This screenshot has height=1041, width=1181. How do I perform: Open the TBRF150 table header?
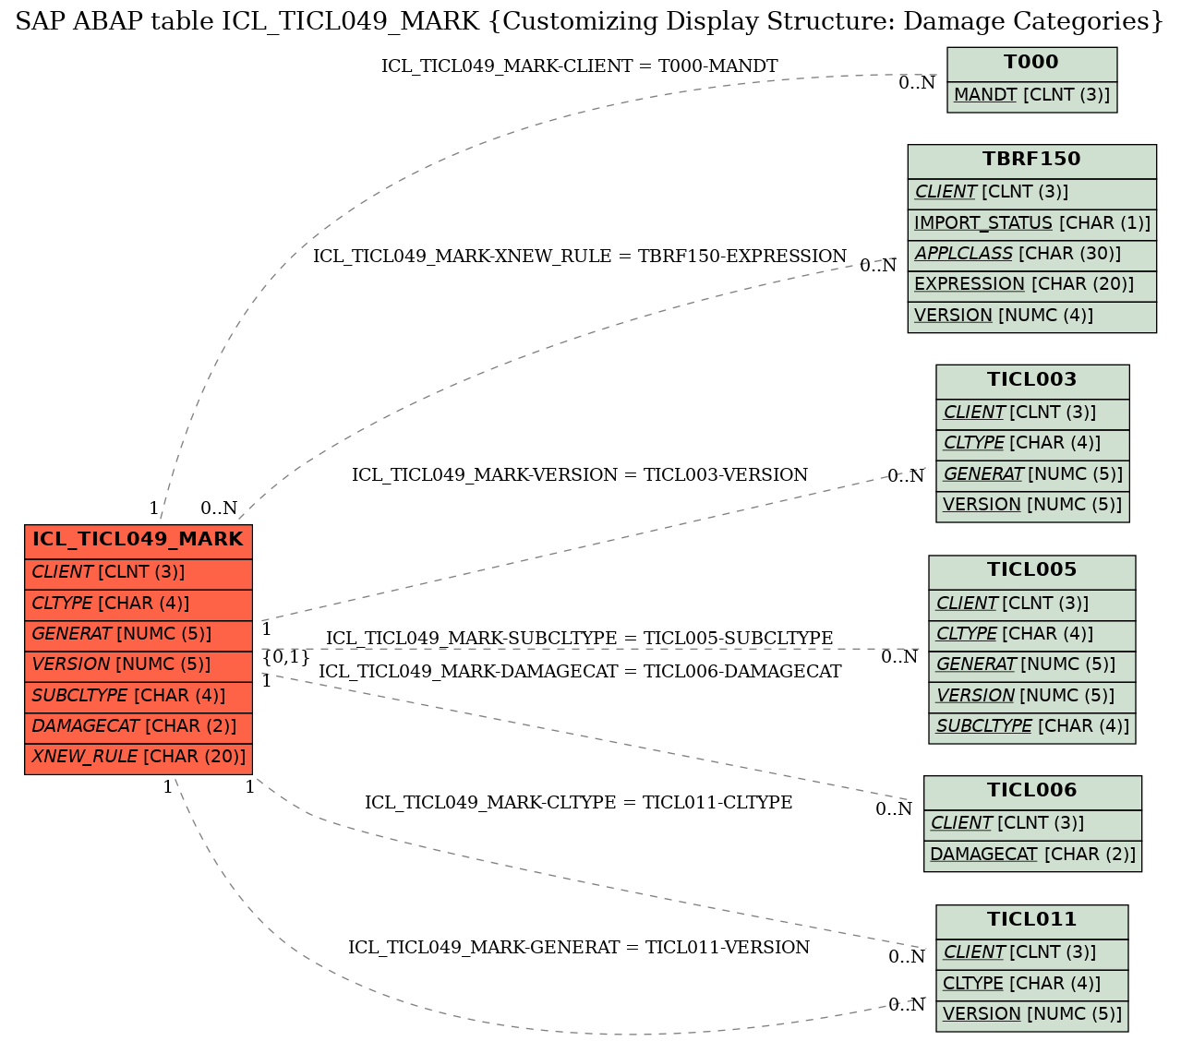[x=1031, y=161]
